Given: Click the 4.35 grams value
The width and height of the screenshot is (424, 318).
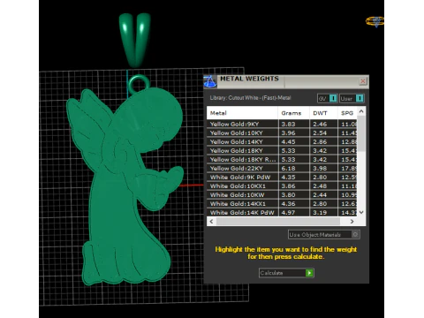Looking at the screenshot, I should (288, 177).
